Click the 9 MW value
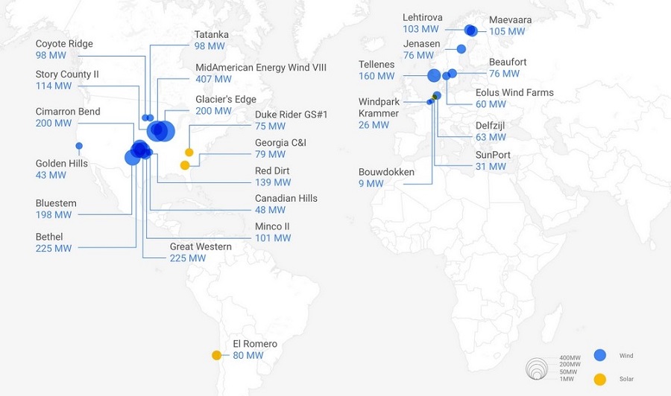This screenshot has width=671, height=396. click(371, 184)
